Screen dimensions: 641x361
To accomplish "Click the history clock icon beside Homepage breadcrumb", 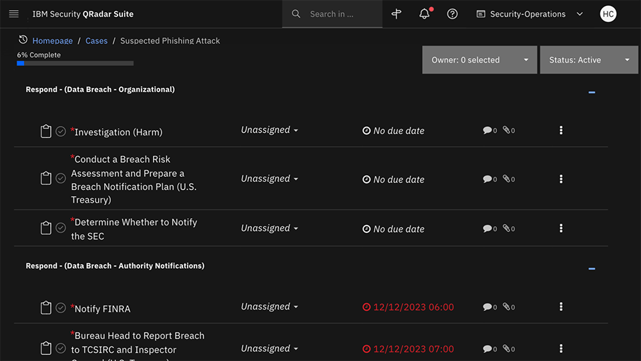I will (23, 39).
